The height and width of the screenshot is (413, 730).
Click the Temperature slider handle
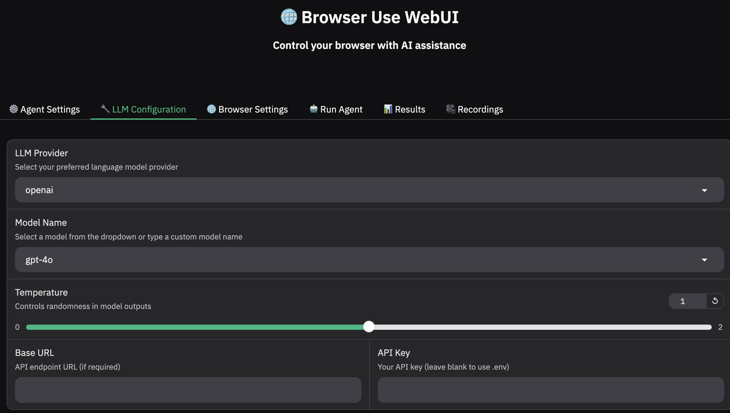369,327
